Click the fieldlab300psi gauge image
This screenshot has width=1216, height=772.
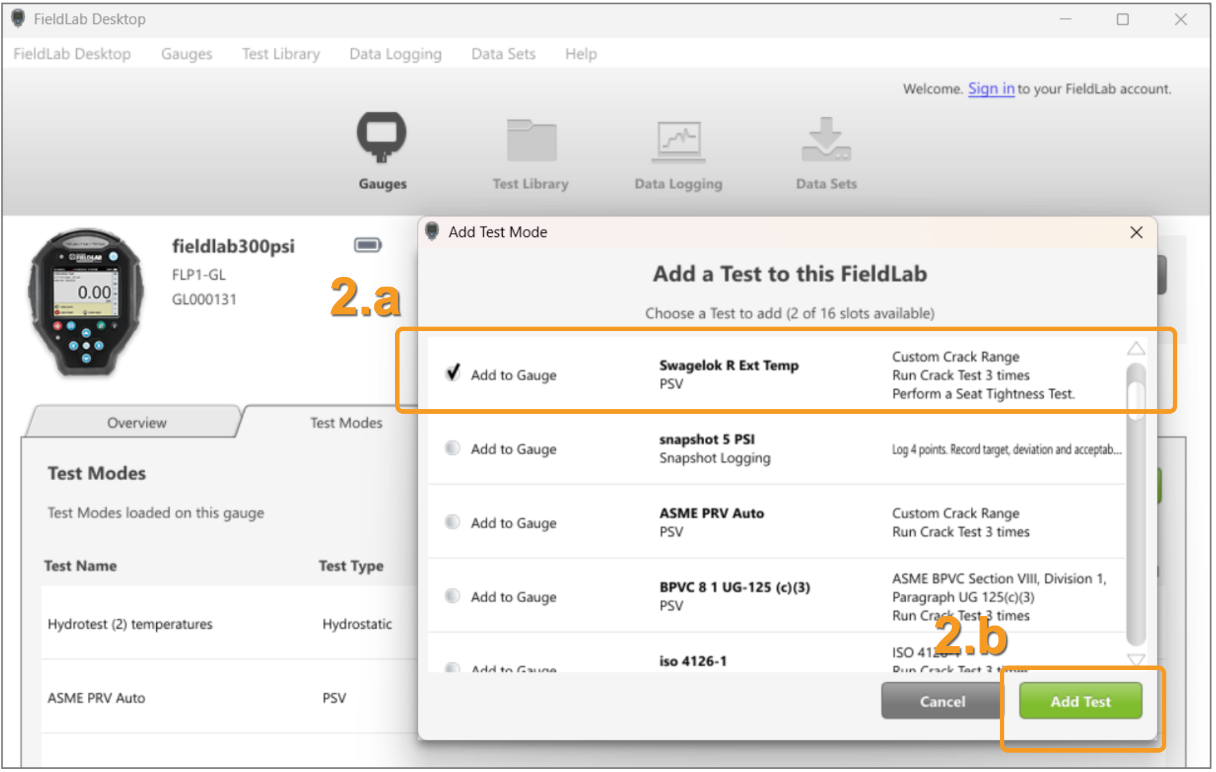point(86,301)
